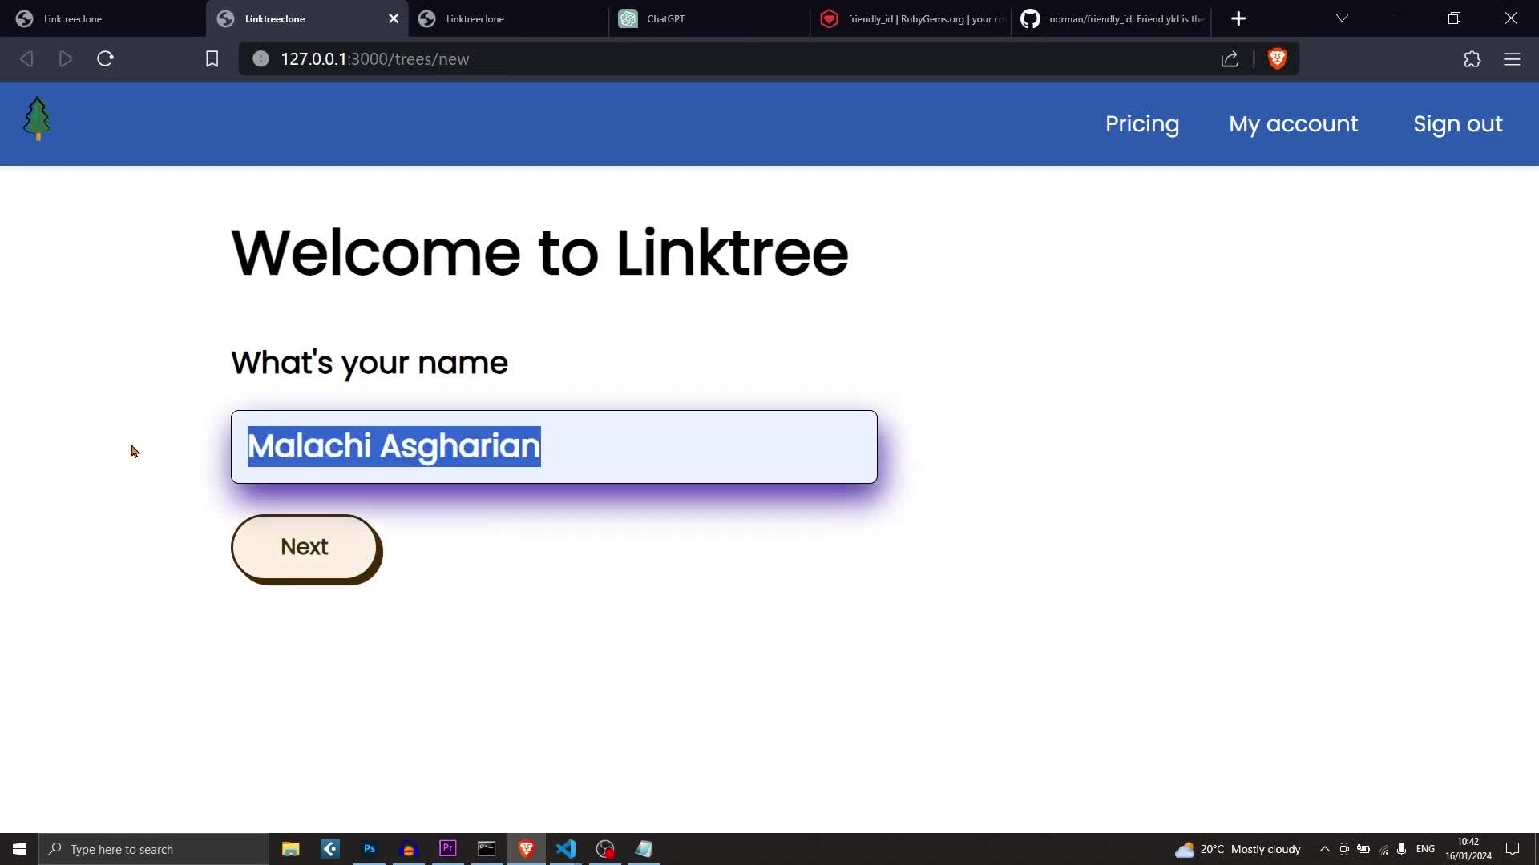Open the Pricing link
Viewport: 1539px width, 865px height.
1141,124
